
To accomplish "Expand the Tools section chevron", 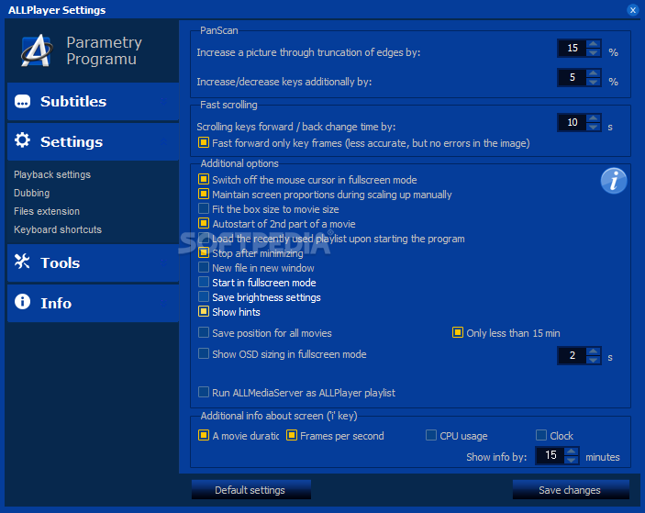I will (x=163, y=262).
